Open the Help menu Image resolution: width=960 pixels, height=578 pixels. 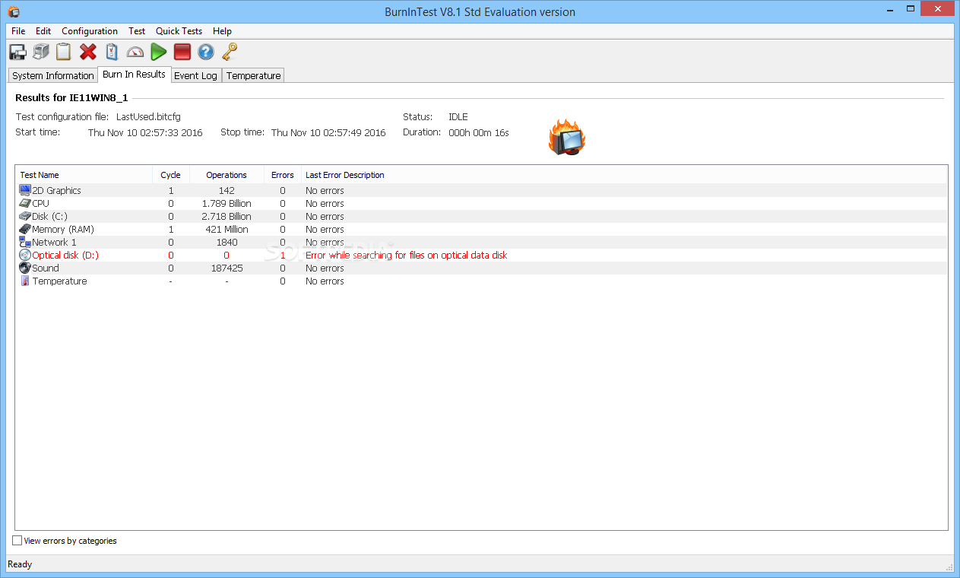222,31
